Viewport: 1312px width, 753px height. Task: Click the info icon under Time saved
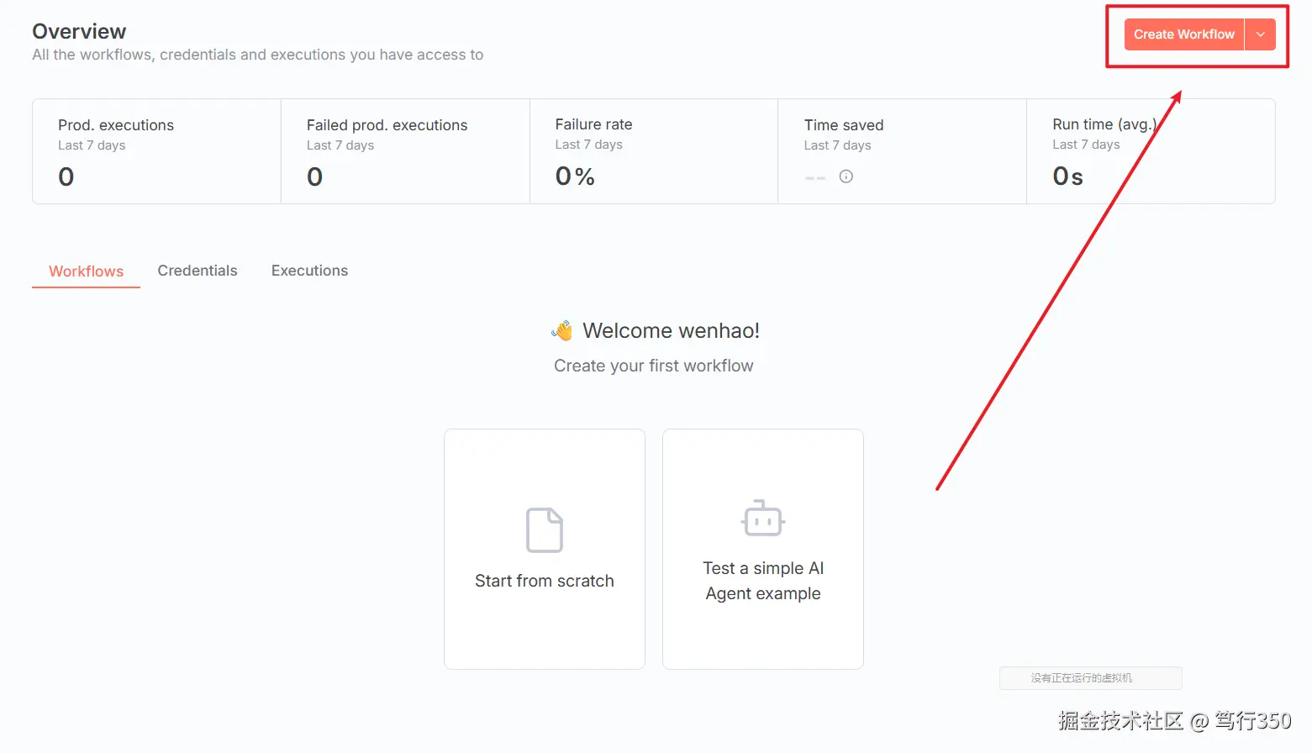click(846, 176)
